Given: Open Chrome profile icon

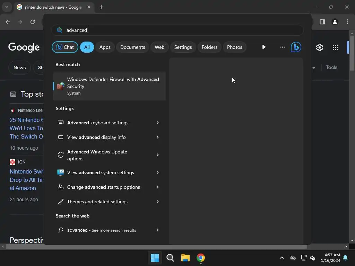Looking at the screenshot, I should pyautogui.click(x=335, y=22).
